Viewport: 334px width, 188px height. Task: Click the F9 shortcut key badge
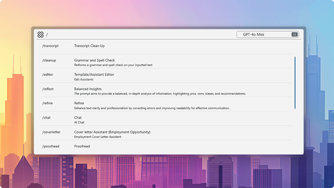coord(295,34)
